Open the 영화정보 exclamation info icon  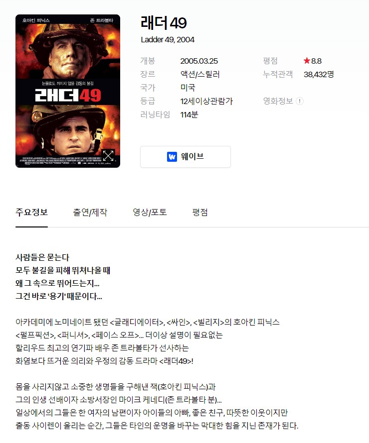pyautogui.click(x=299, y=101)
